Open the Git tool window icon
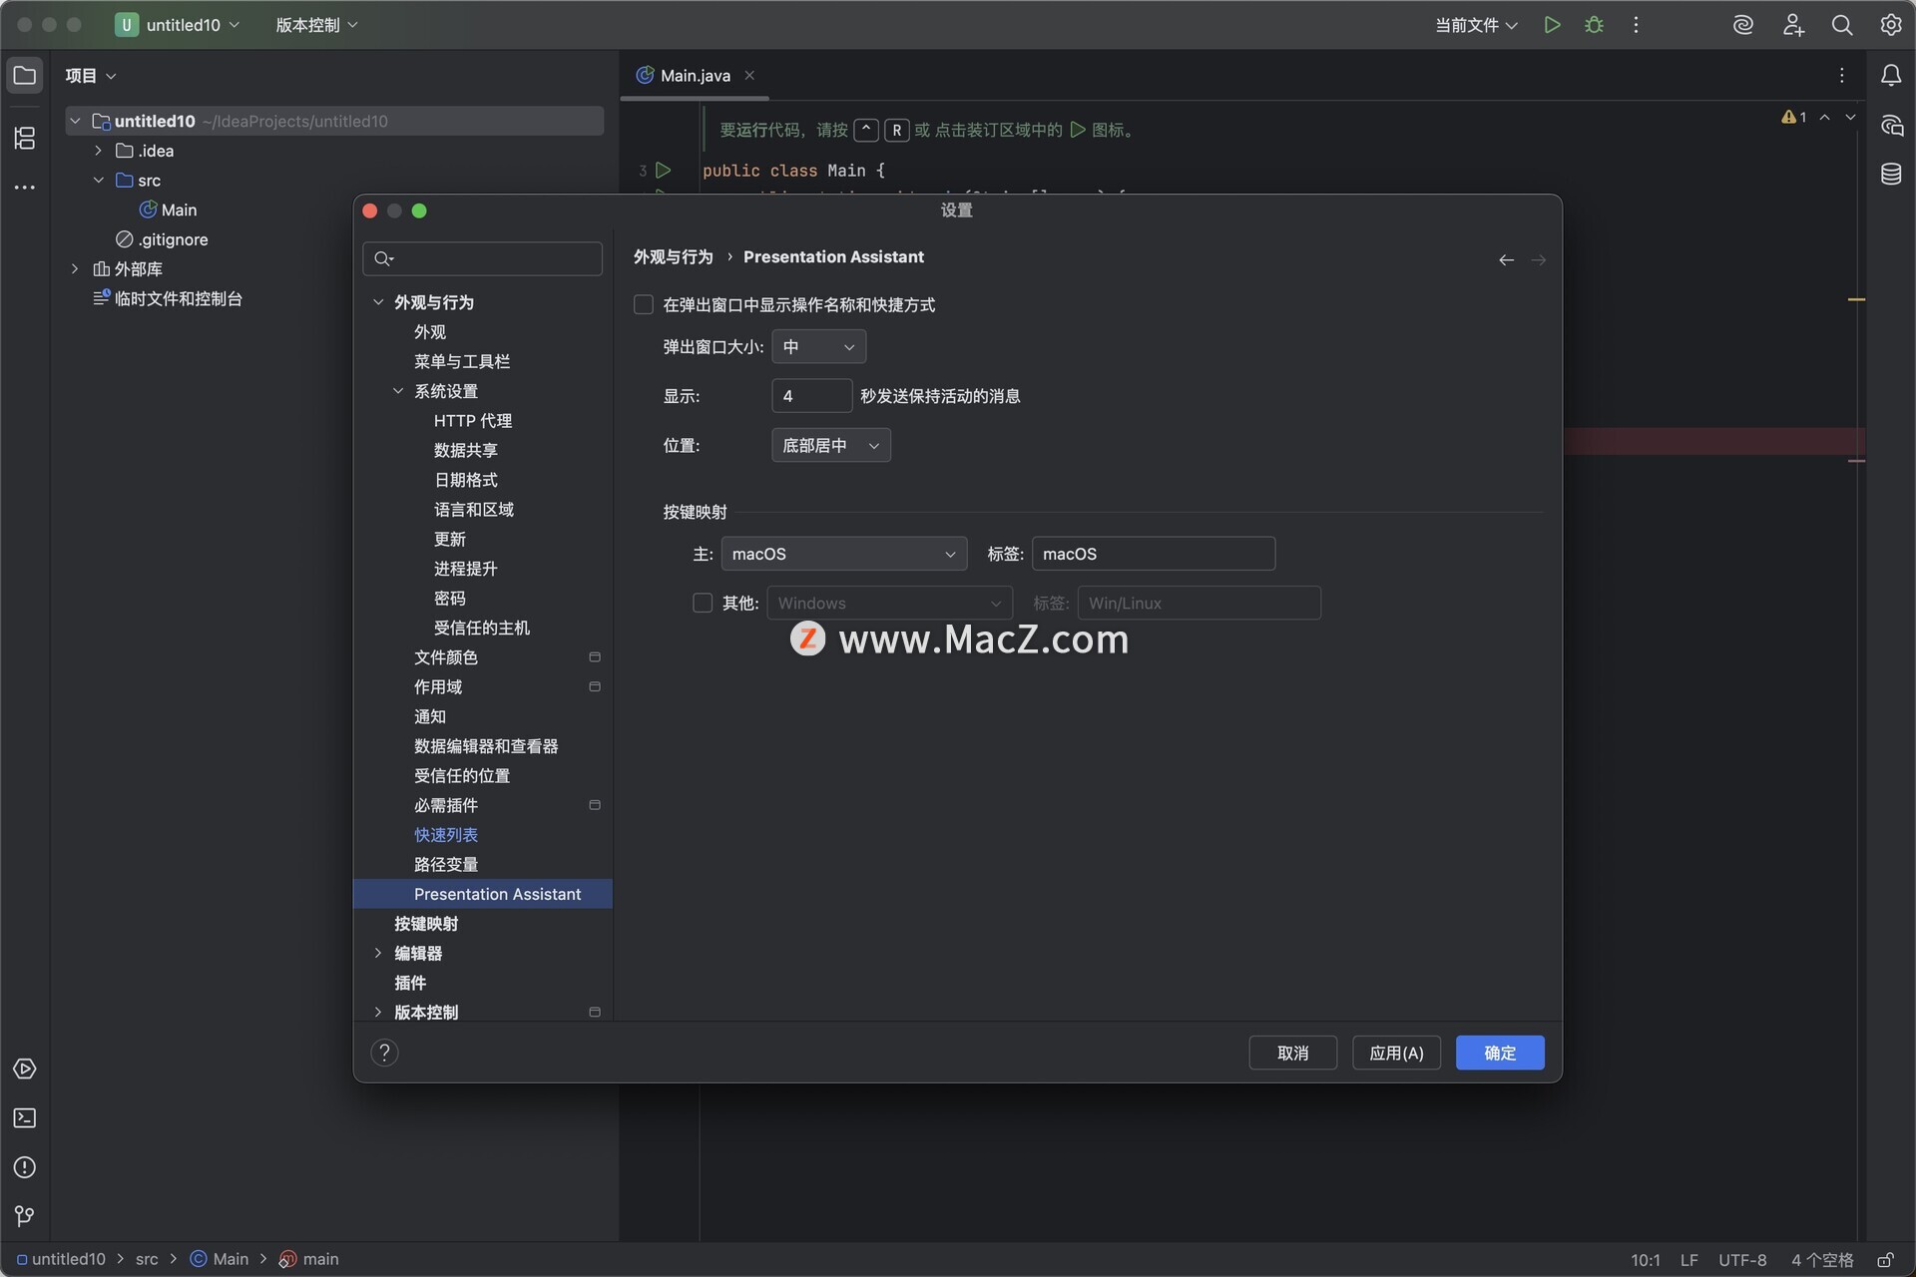Image resolution: width=1916 pixels, height=1277 pixels. tap(25, 1216)
